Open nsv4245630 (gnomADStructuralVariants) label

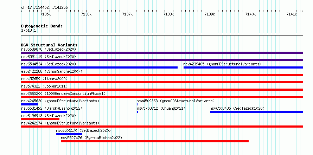pyautogui.click(x=60, y=101)
